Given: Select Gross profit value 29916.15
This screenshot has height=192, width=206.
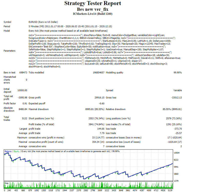Looking at the screenshot, I should [100, 98].
